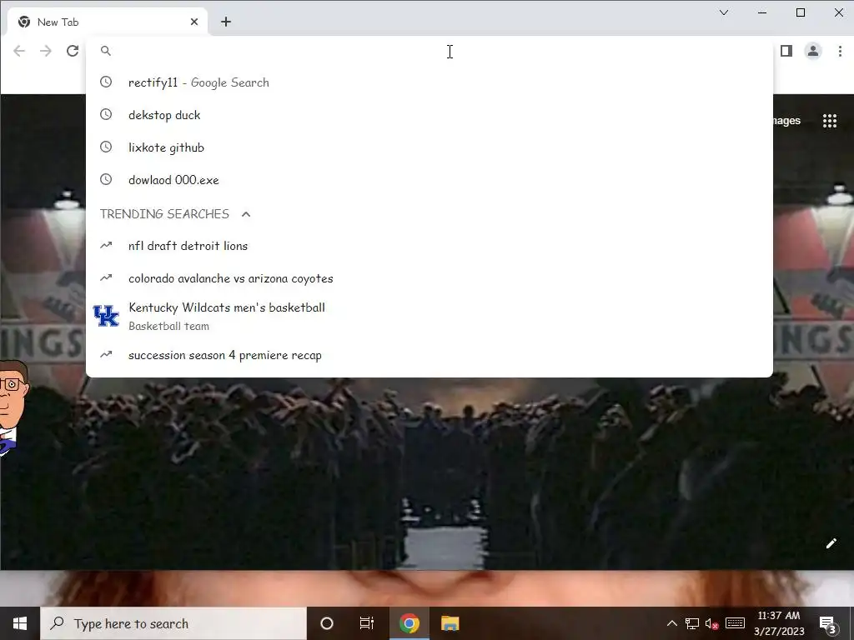This screenshot has width=854, height=640.
Task: Click the Kentucky Wildcats UK logo
Action: [106, 316]
